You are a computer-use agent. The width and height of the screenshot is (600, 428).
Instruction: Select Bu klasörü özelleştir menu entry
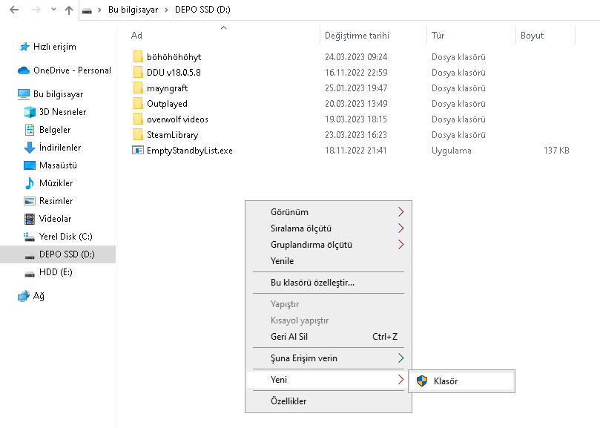[312, 283]
